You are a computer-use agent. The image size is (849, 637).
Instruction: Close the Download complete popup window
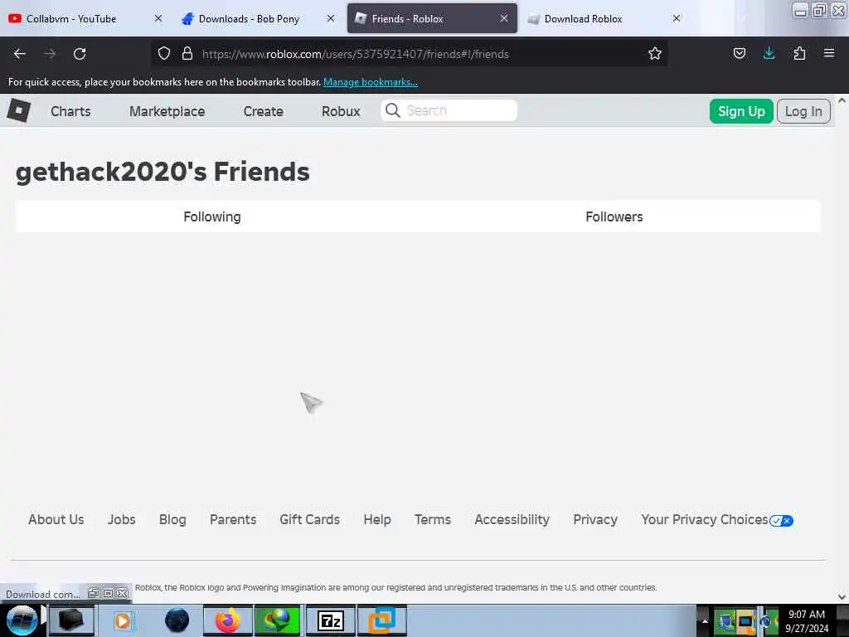point(123,593)
